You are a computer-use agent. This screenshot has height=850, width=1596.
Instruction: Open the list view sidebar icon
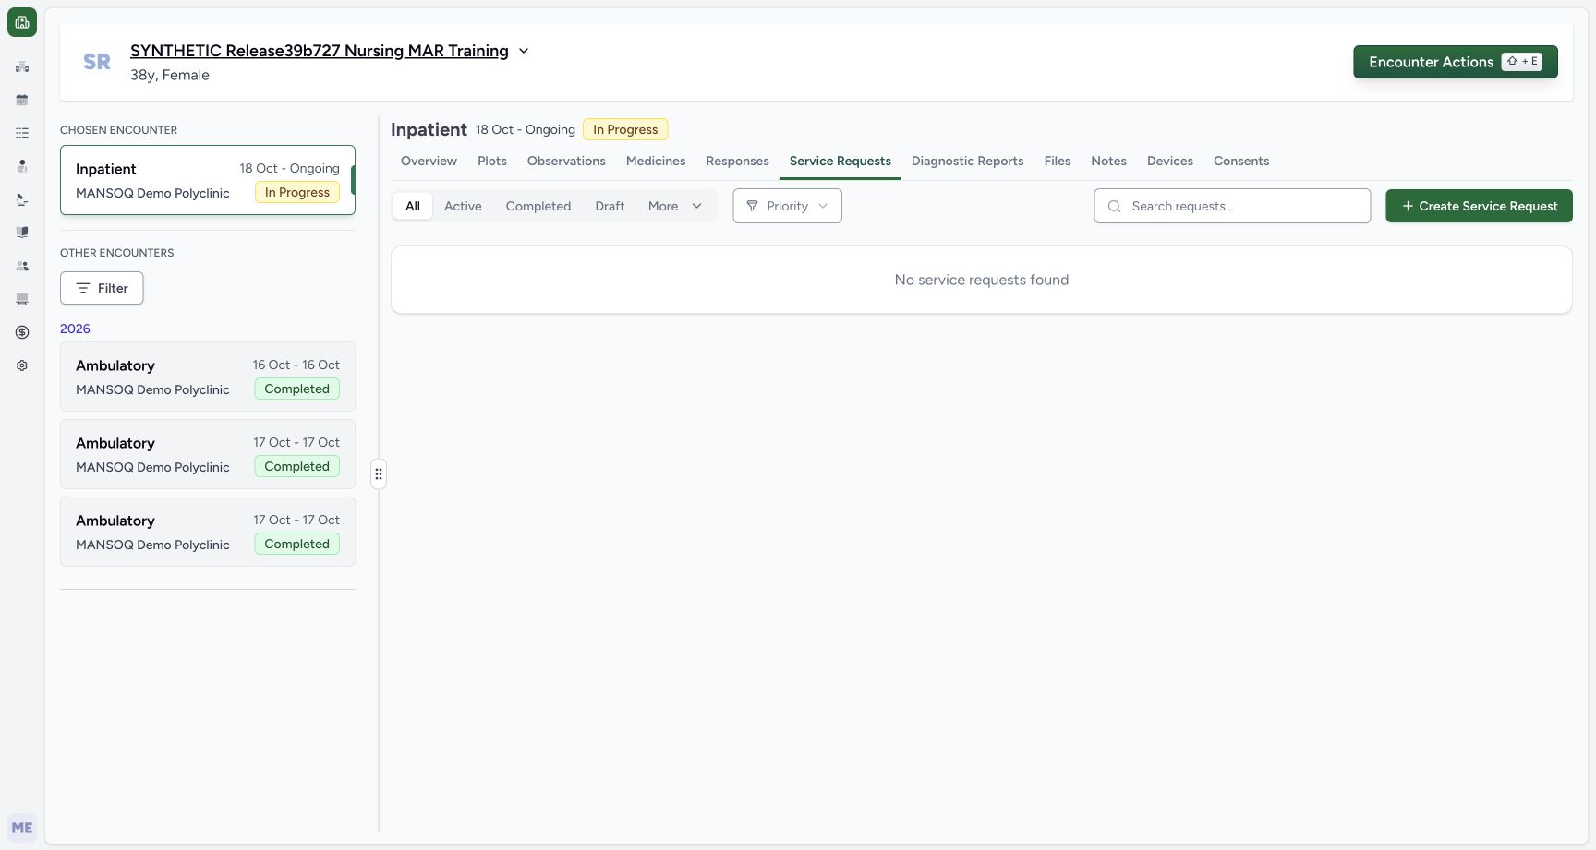coord(22,133)
